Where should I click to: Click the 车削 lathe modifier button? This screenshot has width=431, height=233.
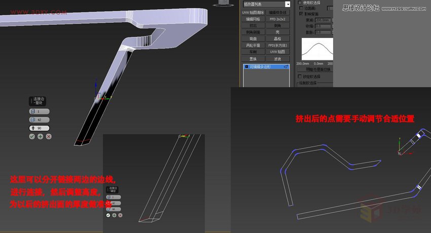[253, 52]
